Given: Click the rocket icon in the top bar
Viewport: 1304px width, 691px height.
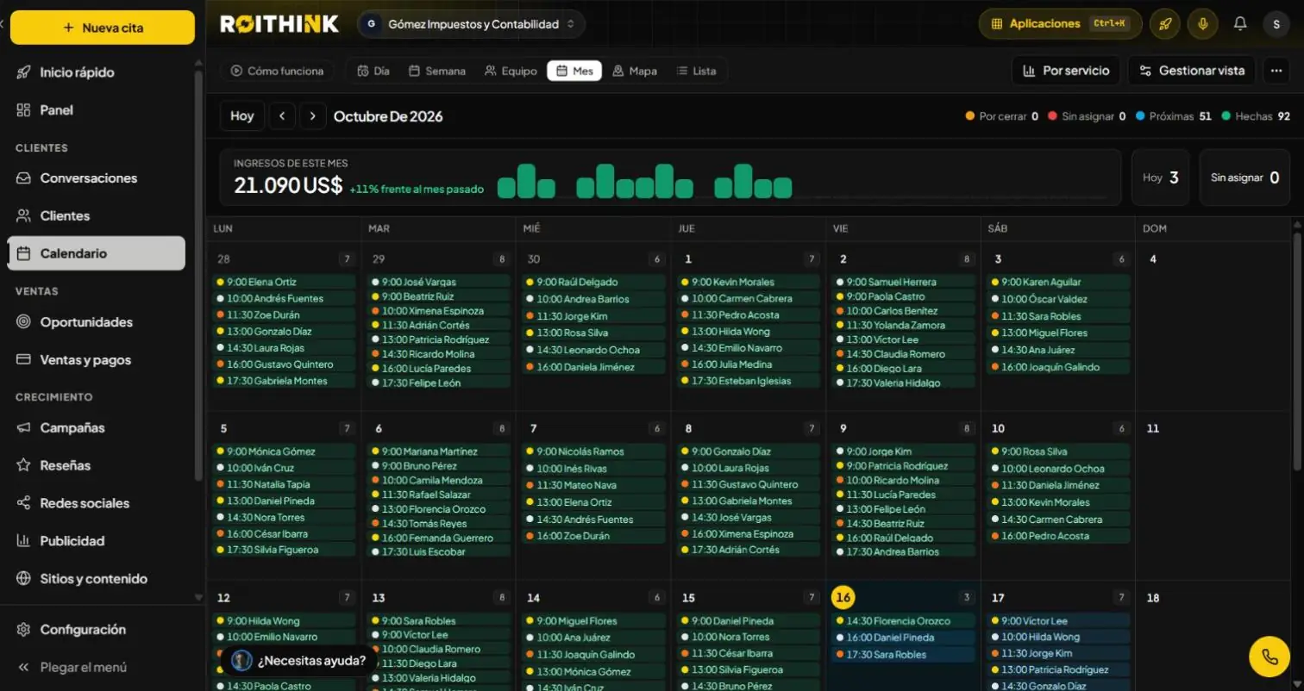Looking at the screenshot, I should point(1164,24).
